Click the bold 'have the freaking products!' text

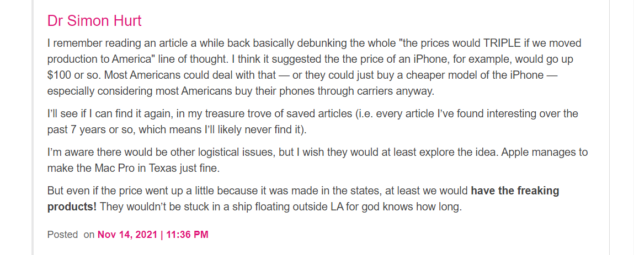pos(303,199)
